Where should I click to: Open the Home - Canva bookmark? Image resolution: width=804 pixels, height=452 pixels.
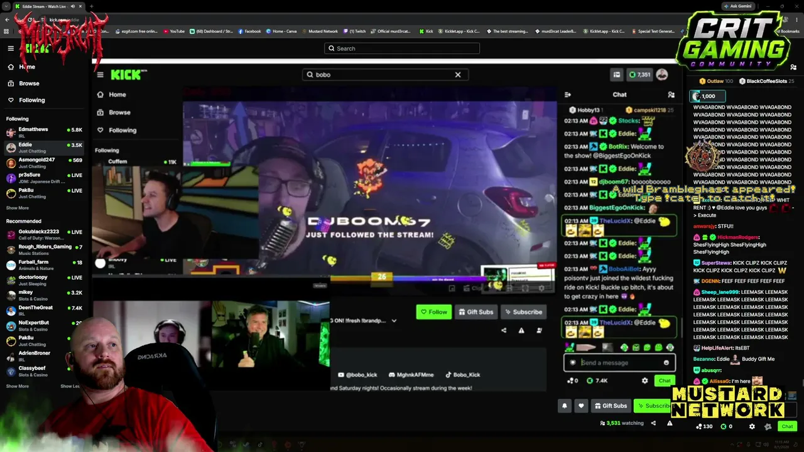(281, 31)
